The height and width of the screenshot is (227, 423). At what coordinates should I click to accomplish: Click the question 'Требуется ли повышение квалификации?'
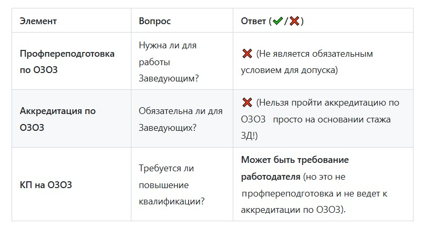point(171,185)
